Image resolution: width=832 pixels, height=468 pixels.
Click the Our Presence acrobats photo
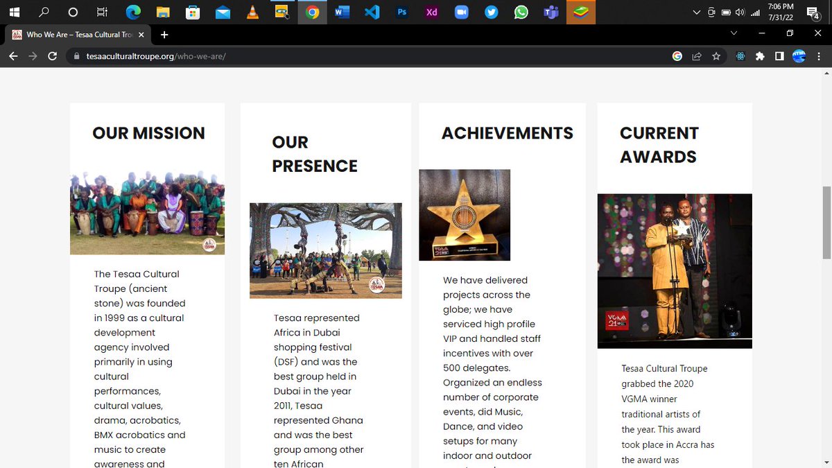pyautogui.click(x=326, y=250)
